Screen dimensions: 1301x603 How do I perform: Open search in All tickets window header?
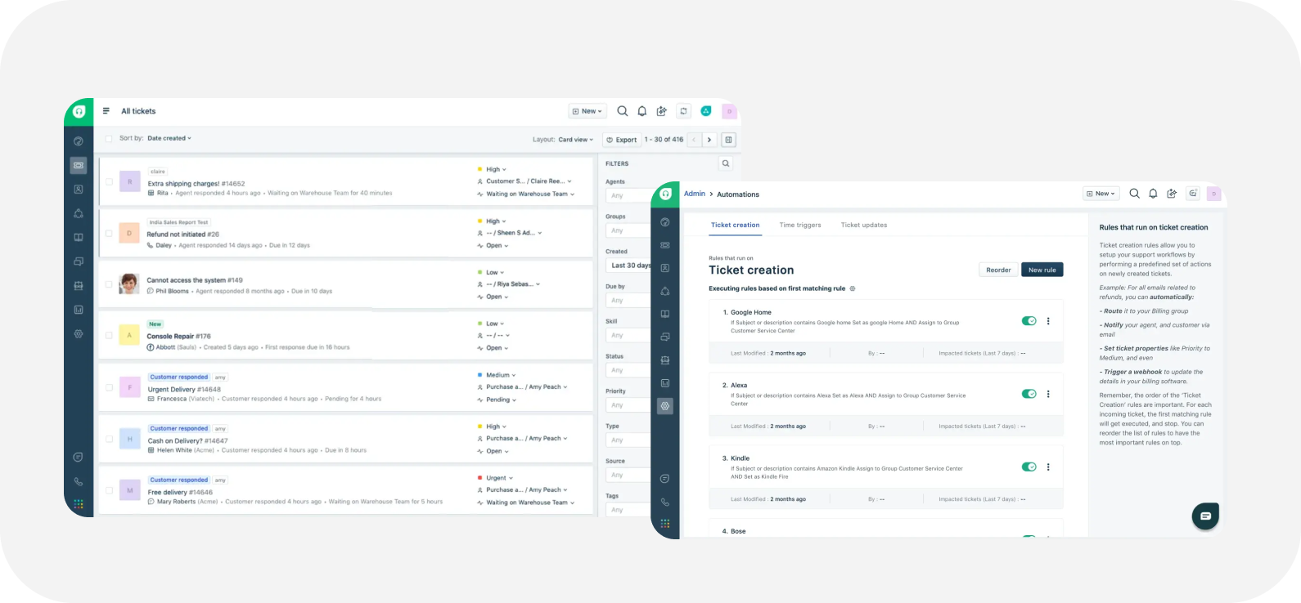coord(623,111)
